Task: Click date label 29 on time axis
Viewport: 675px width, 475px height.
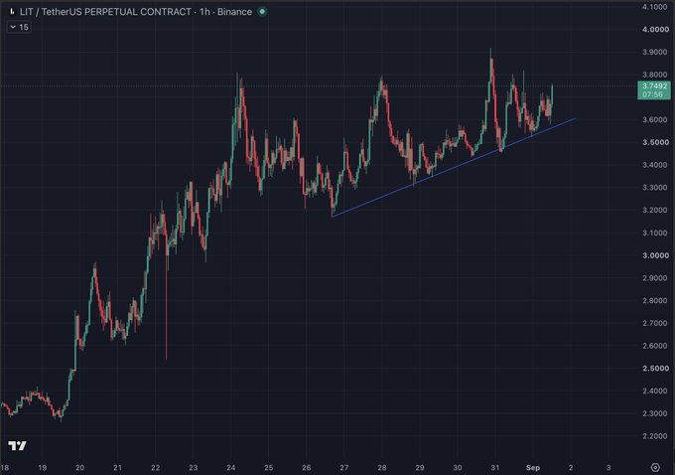Action: [x=420, y=468]
